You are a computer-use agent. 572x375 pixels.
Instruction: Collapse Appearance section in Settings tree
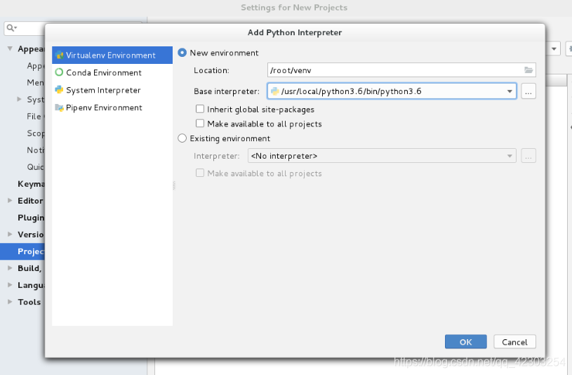10,48
